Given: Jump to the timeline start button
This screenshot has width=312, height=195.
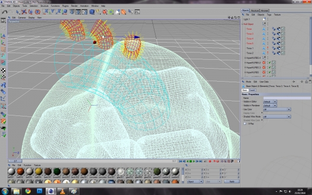Looking at the screenshot, I should click(180, 161).
